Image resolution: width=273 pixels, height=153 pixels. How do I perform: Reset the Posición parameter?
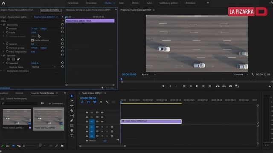pos(62,28)
